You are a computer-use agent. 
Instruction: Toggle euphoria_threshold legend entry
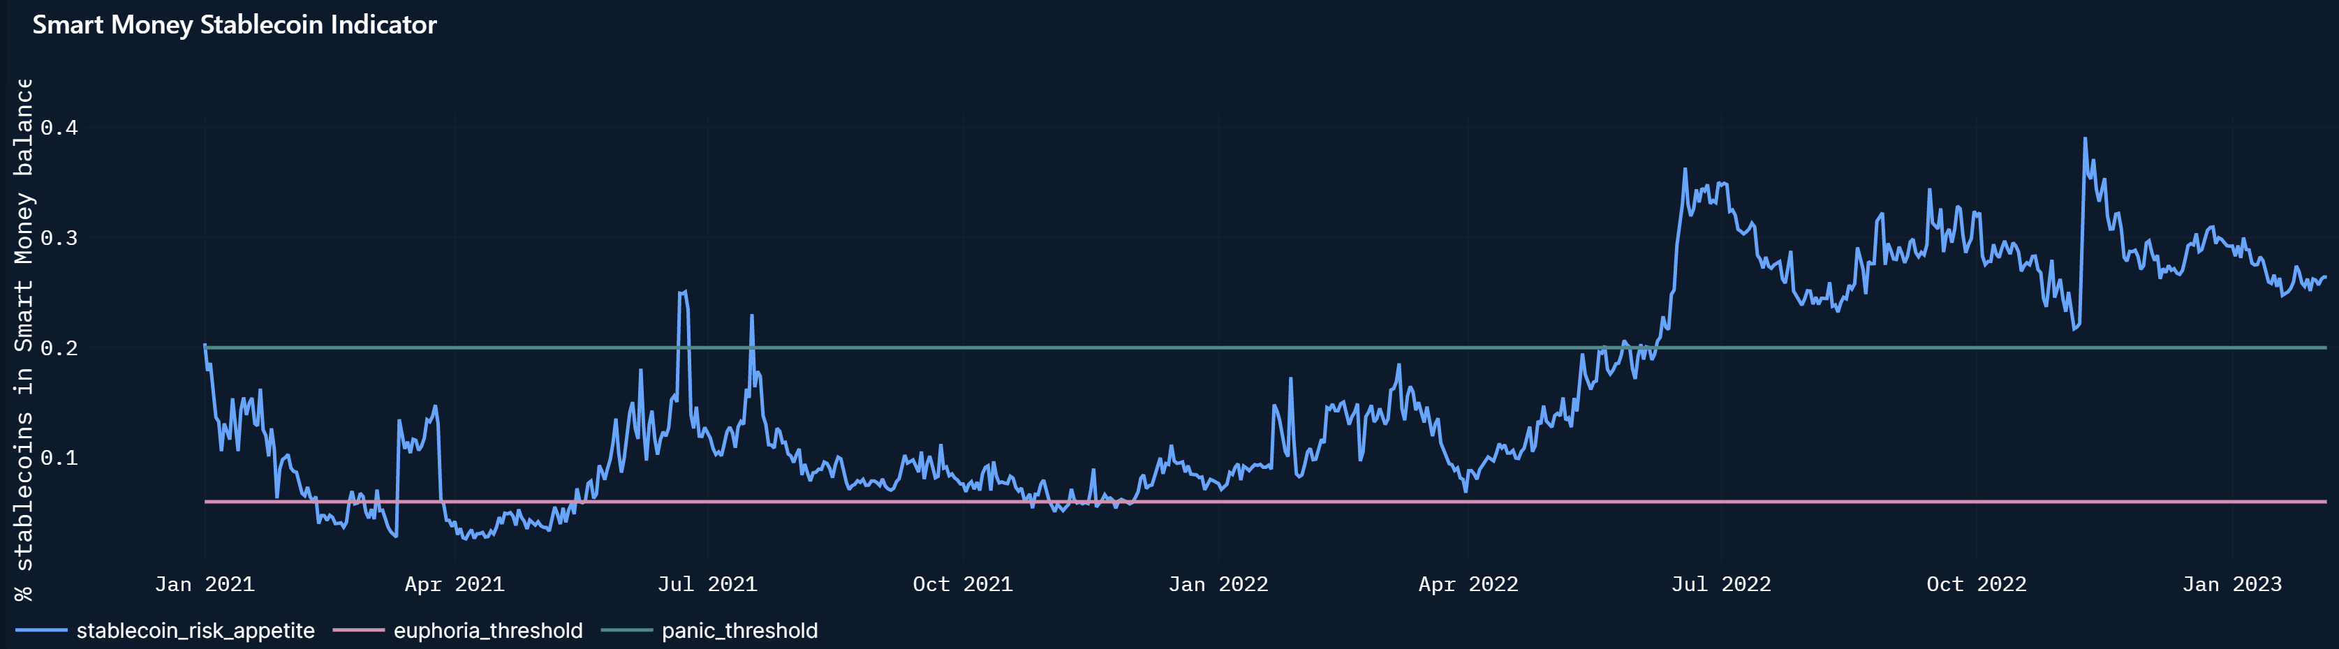click(457, 630)
